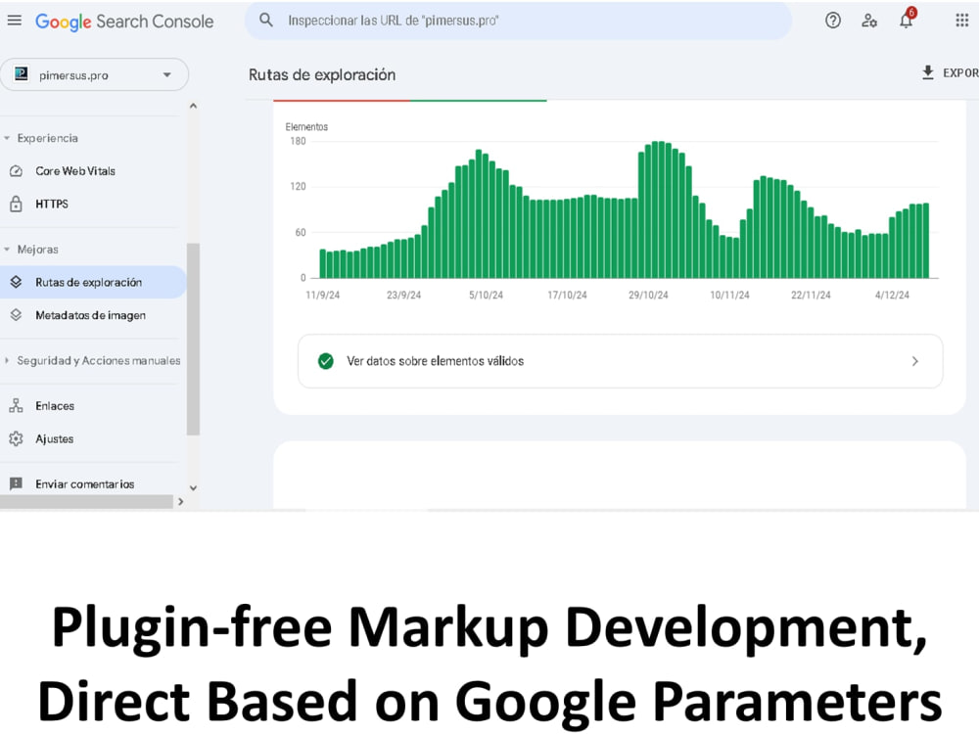979x734 pixels.
Task: Click the Enlaces sitemap icon
Action: (17, 406)
